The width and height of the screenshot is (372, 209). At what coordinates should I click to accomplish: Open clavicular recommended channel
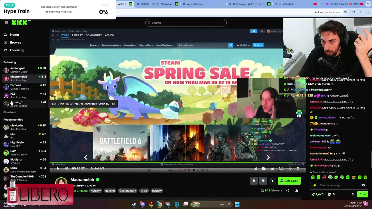click(x=25, y=127)
